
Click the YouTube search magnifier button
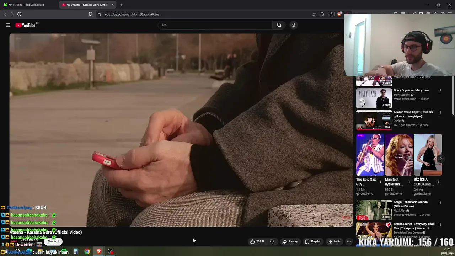tap(279, 25)
